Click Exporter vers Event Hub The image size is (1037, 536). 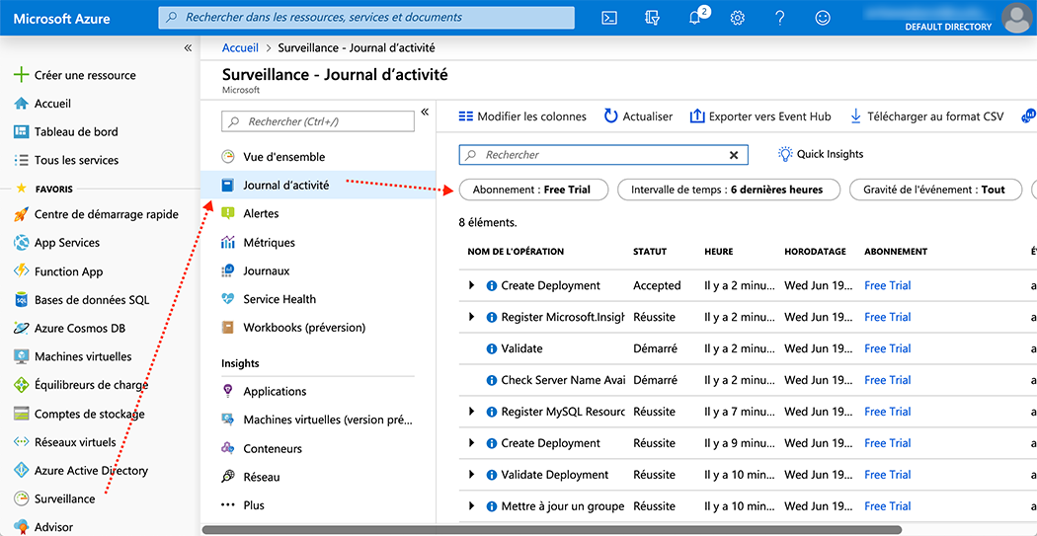coord(759,116)
